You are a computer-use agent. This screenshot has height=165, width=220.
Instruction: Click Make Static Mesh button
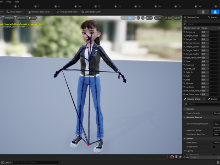click(x=91, y=12)
